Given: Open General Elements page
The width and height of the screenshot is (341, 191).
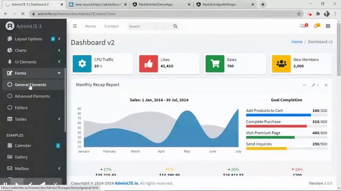Looking at the screenshot, I should (x=33, y=85).
